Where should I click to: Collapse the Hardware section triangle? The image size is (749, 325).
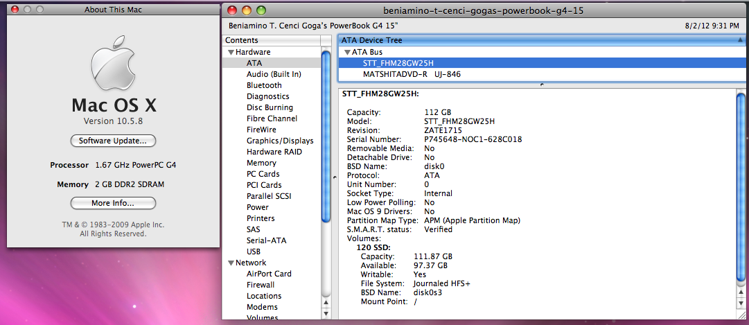[x=231, y=52]
